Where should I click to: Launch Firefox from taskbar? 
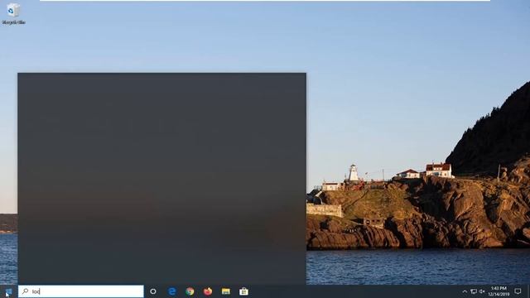(208, 291)
